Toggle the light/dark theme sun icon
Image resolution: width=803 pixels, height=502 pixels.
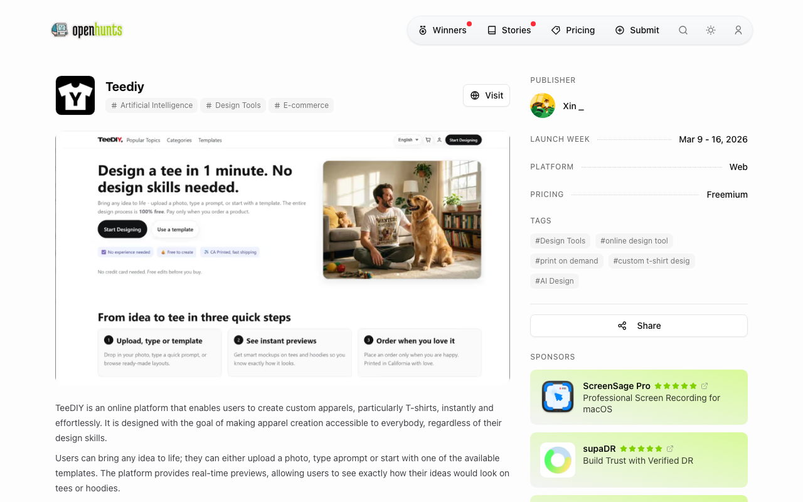click(711, 30)
